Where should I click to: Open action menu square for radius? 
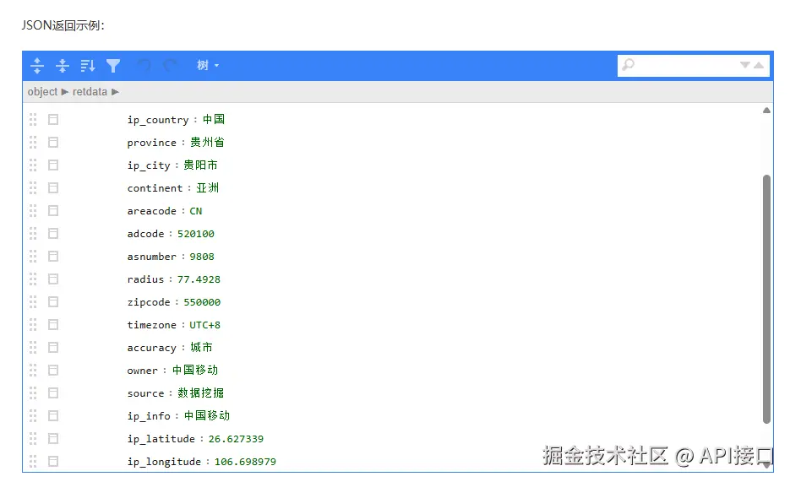click(53, 279)
